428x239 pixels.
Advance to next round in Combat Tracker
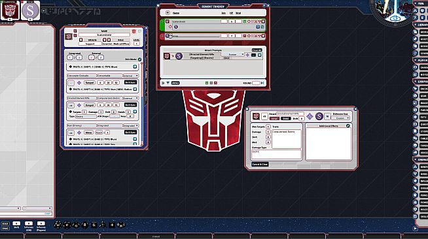pyautogui.click(x=262, y=83)
